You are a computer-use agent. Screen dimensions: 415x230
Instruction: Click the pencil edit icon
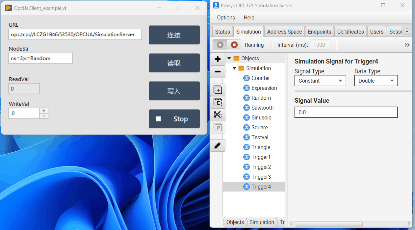[x=218, y=145]
